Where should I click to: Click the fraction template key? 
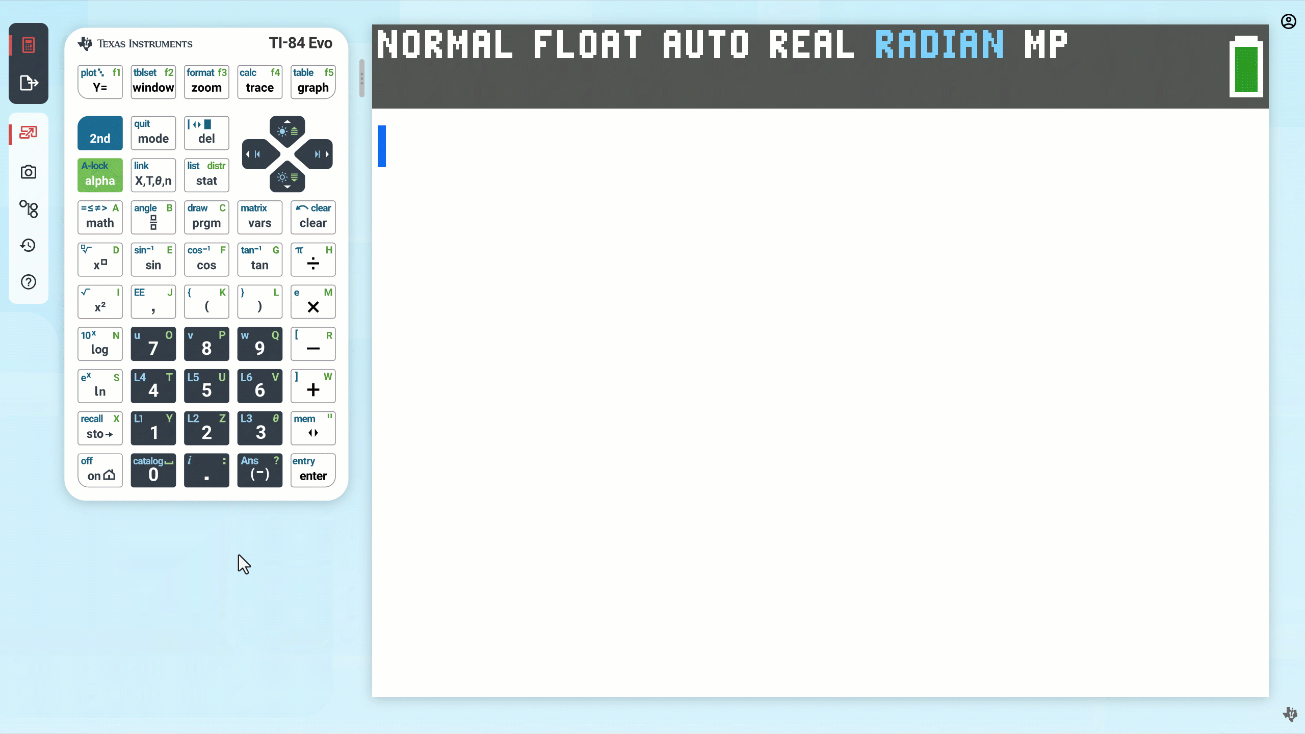[153, 218]
